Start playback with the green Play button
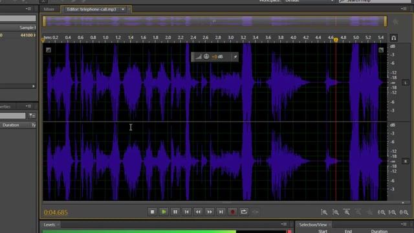 (x=164, y=212)
